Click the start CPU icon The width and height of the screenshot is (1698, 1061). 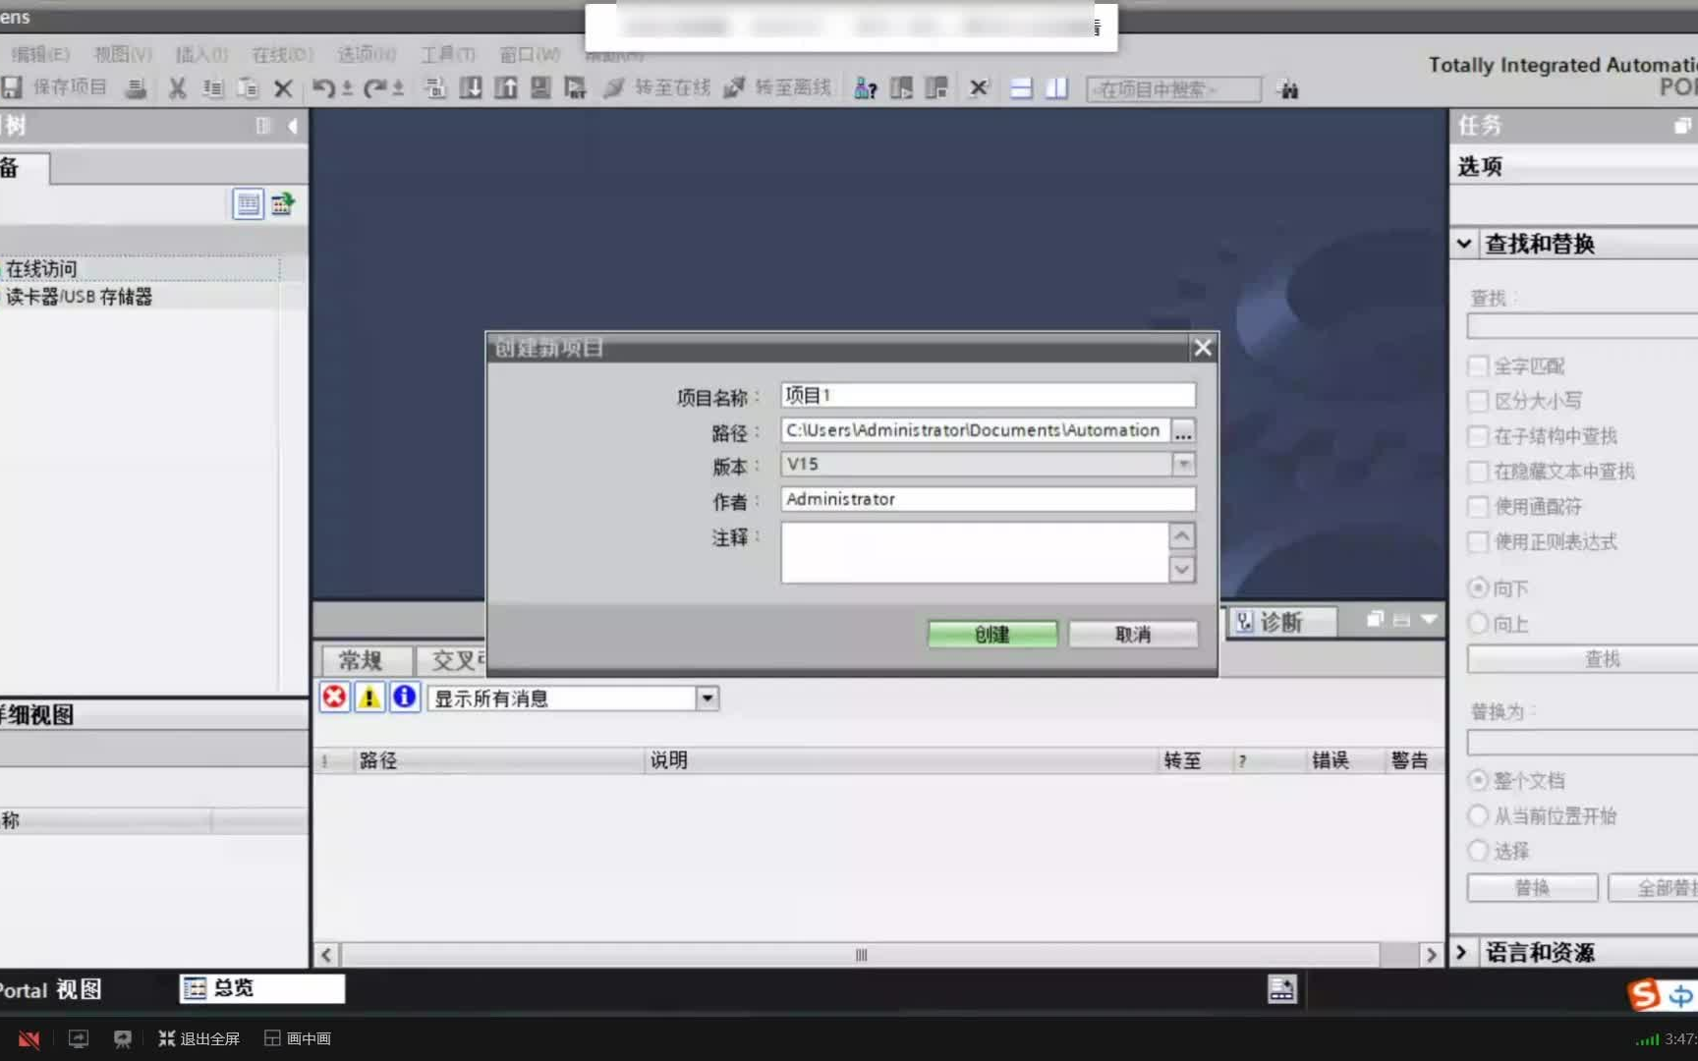coord(901,88)
